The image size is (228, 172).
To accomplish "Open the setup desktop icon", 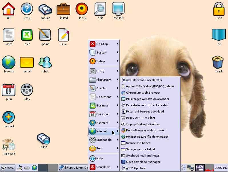I will (x=82, y=9).
